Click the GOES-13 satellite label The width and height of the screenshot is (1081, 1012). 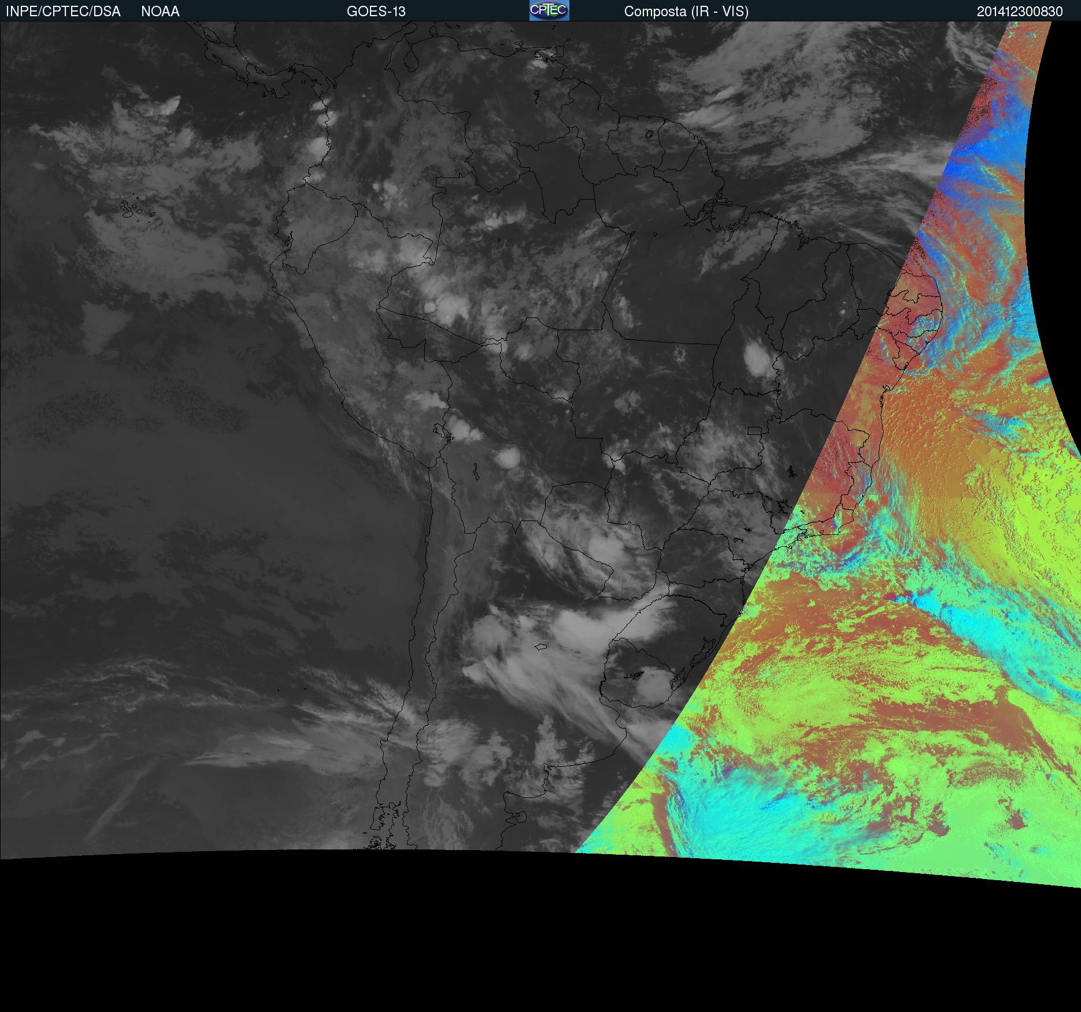376,12
